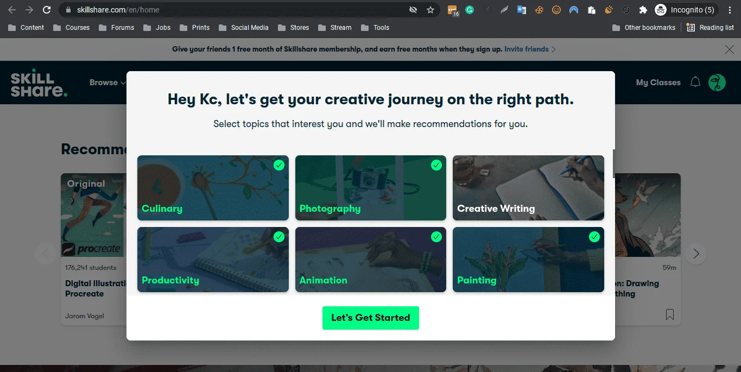The height and width of the screenshot is (372, 741).
Task: Open the Jobs bookmarks folder
Action: pos(157,27)
